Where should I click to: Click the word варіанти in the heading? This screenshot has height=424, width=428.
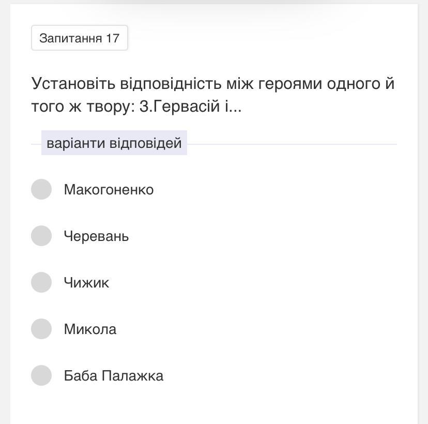75,143
